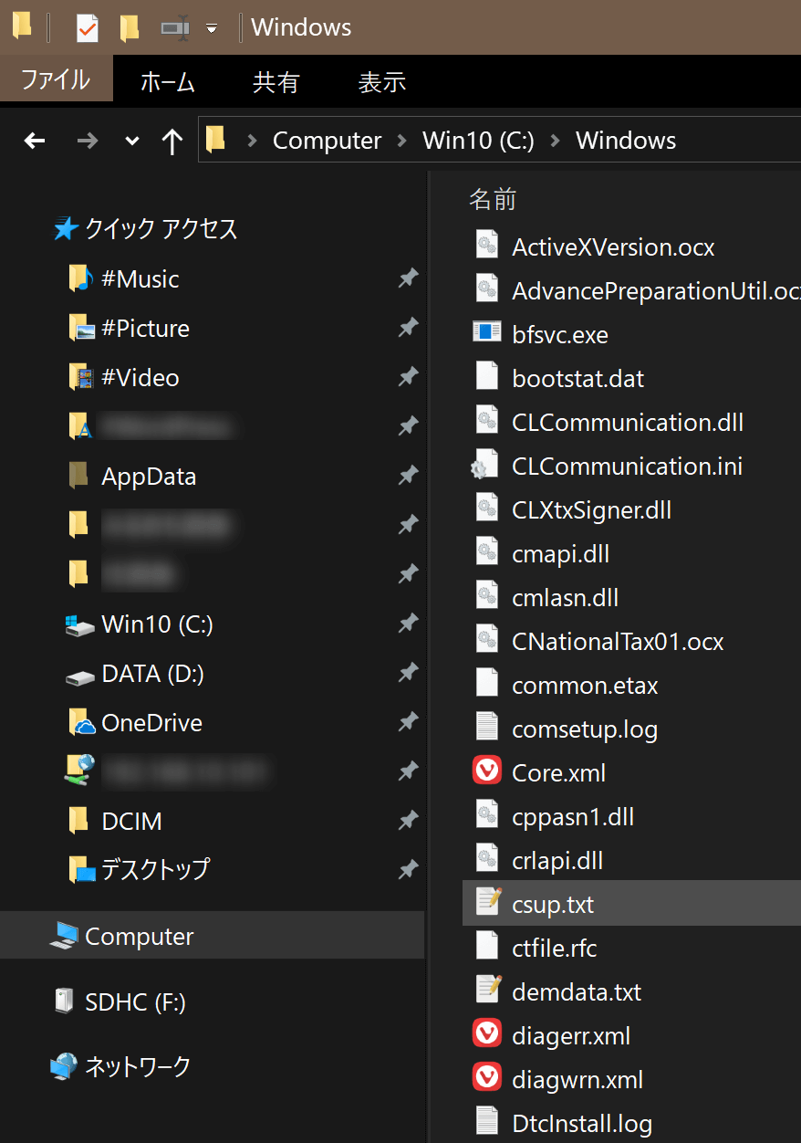Expand the chevron before Computer breadcrumb
801x1143 pixels.
(253, 141)
